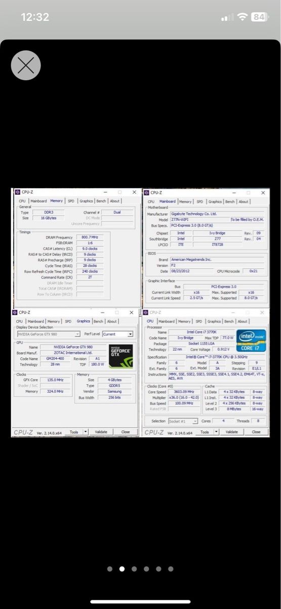The height and width of the screenshot is (609, 281).
Task: Tap the Wi-Fi icon in the phone status bar
Action: 243,17
